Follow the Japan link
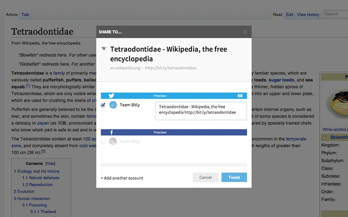This screenshot has height=217, width=348. (x=43, y=123)
